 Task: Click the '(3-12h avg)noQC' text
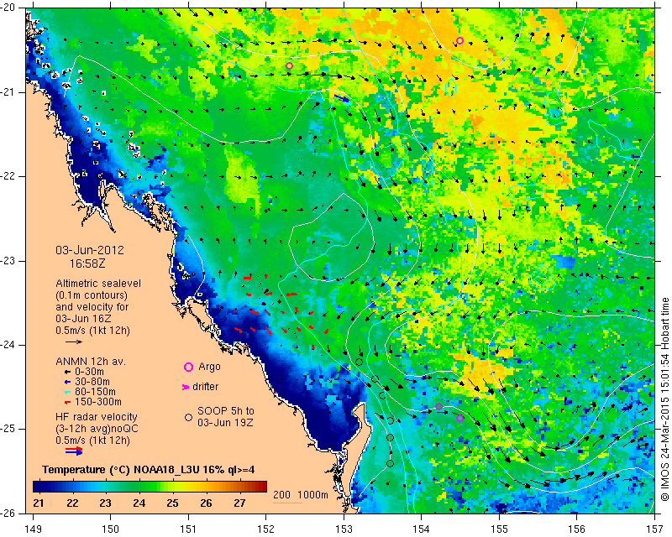97,428
